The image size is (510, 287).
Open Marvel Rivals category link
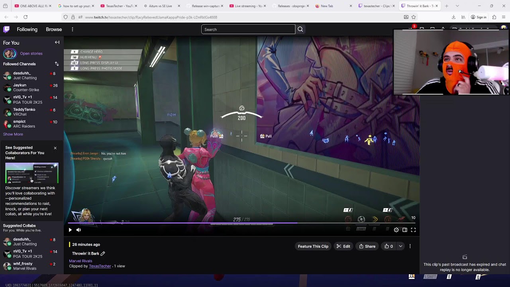point(80,261)
